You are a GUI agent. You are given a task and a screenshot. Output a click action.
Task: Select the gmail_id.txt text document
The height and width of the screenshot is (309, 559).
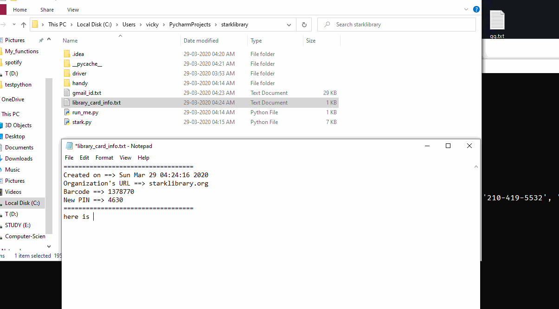[x=86, y=93]
